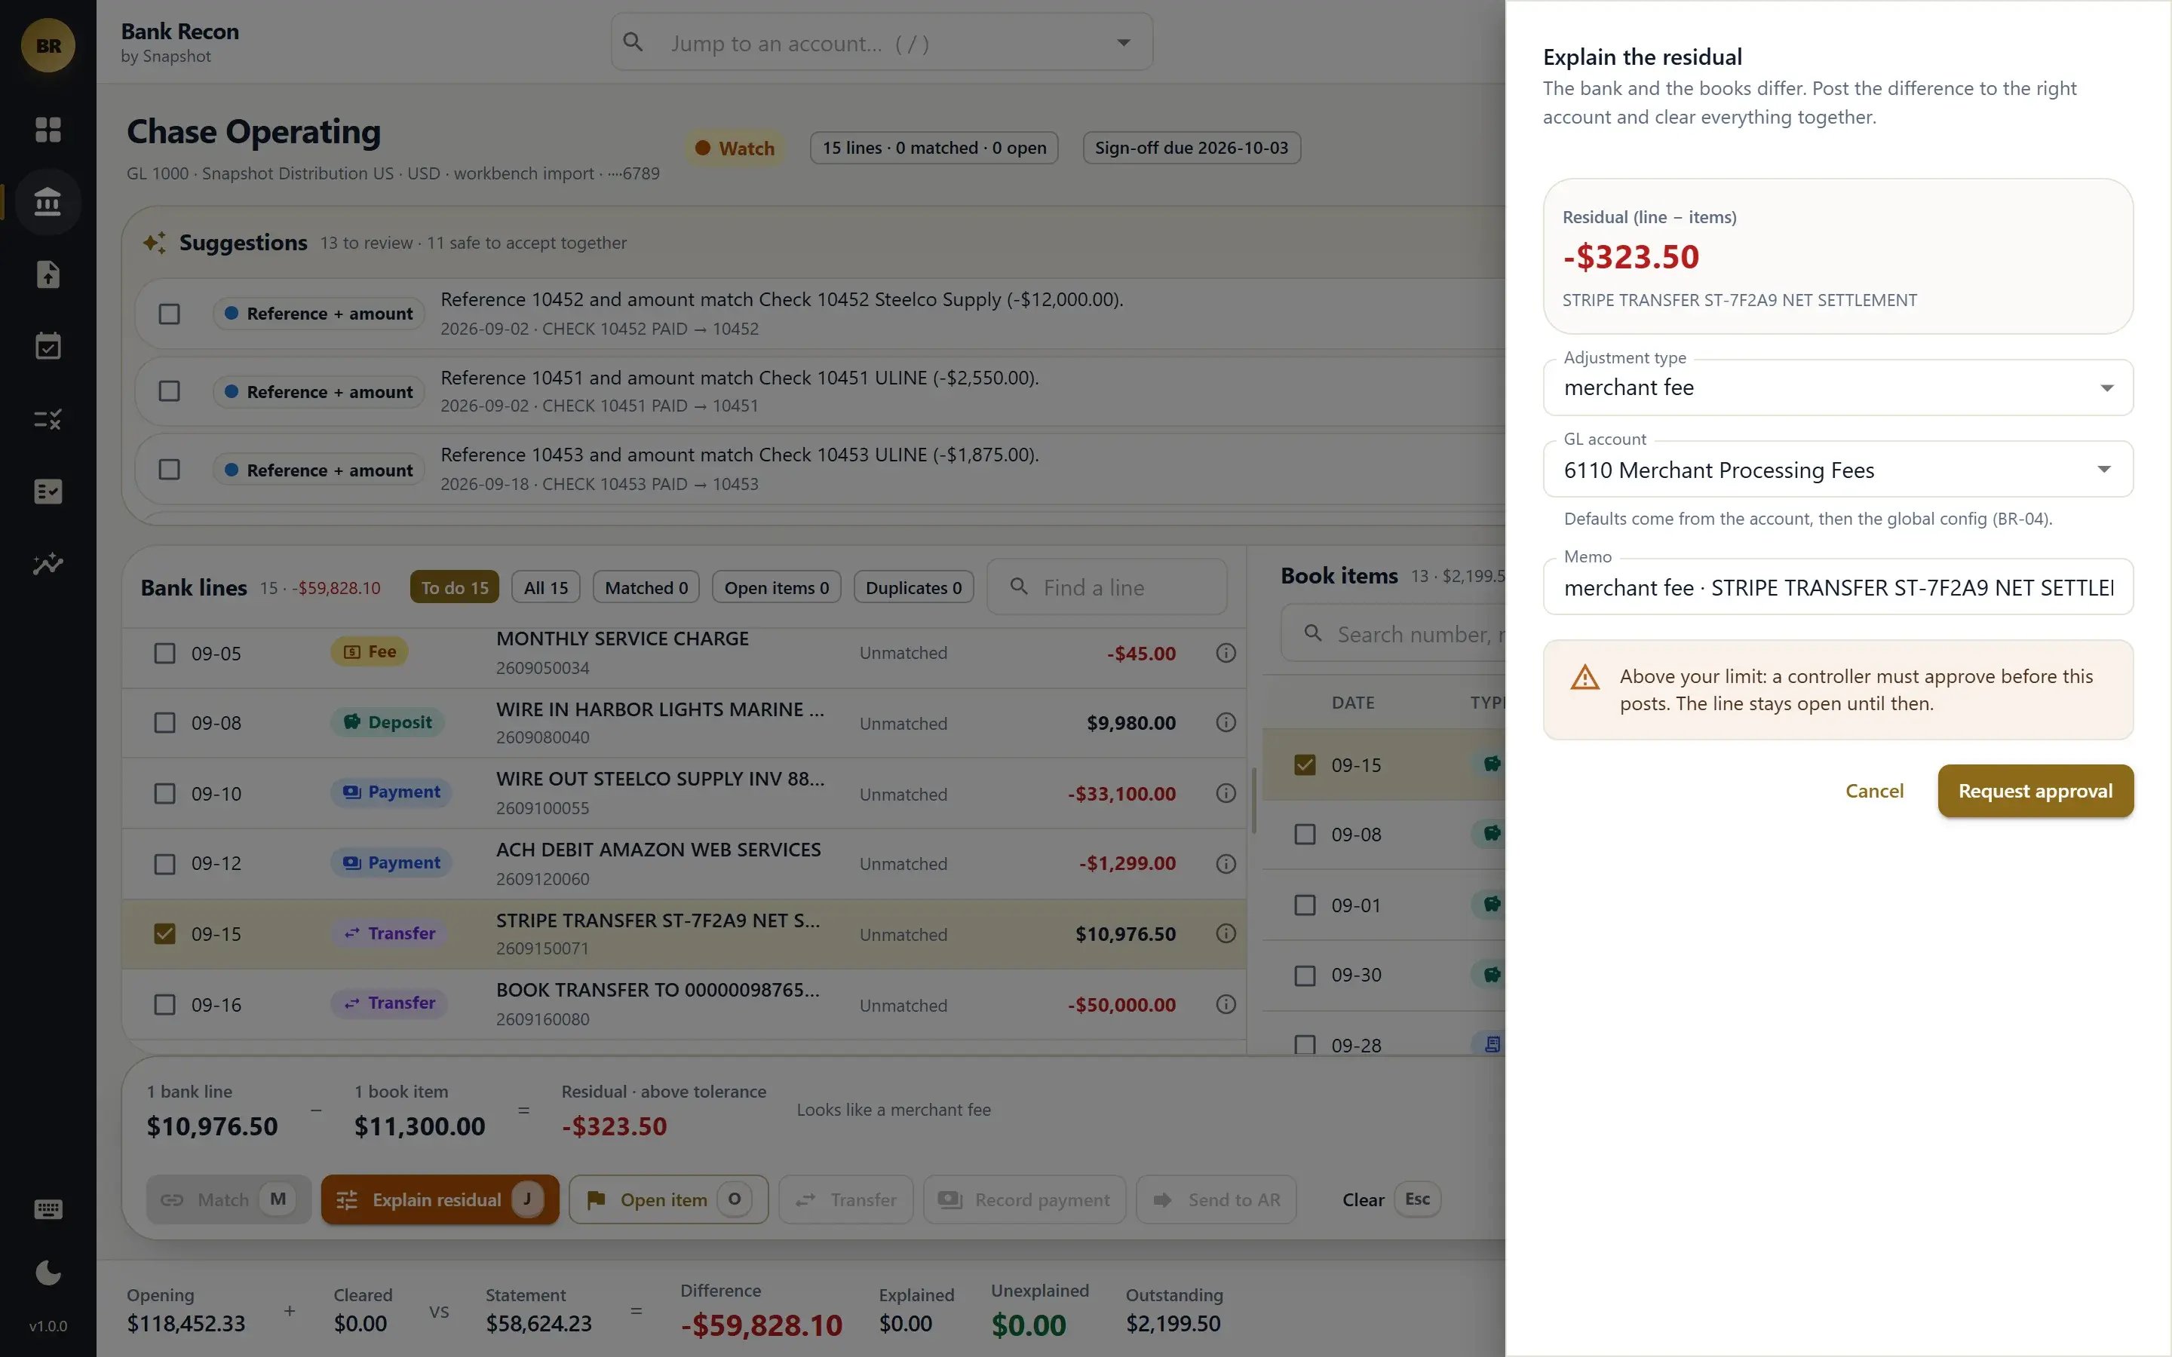Click the 15 lines · 0 matched chip

click(x=934, y=148)
